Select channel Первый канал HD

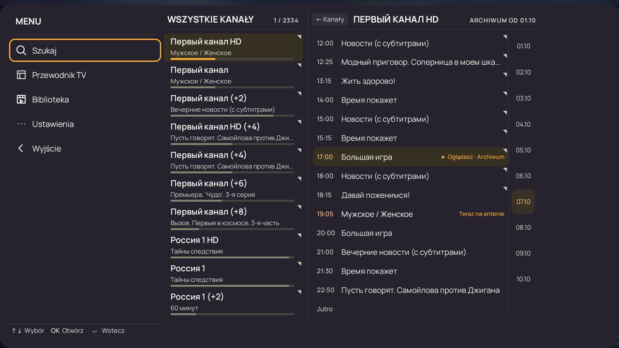(233, 47)
